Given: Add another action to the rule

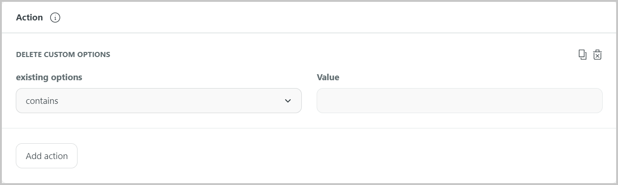Looking at the screenshot, I should pos(46,156).
